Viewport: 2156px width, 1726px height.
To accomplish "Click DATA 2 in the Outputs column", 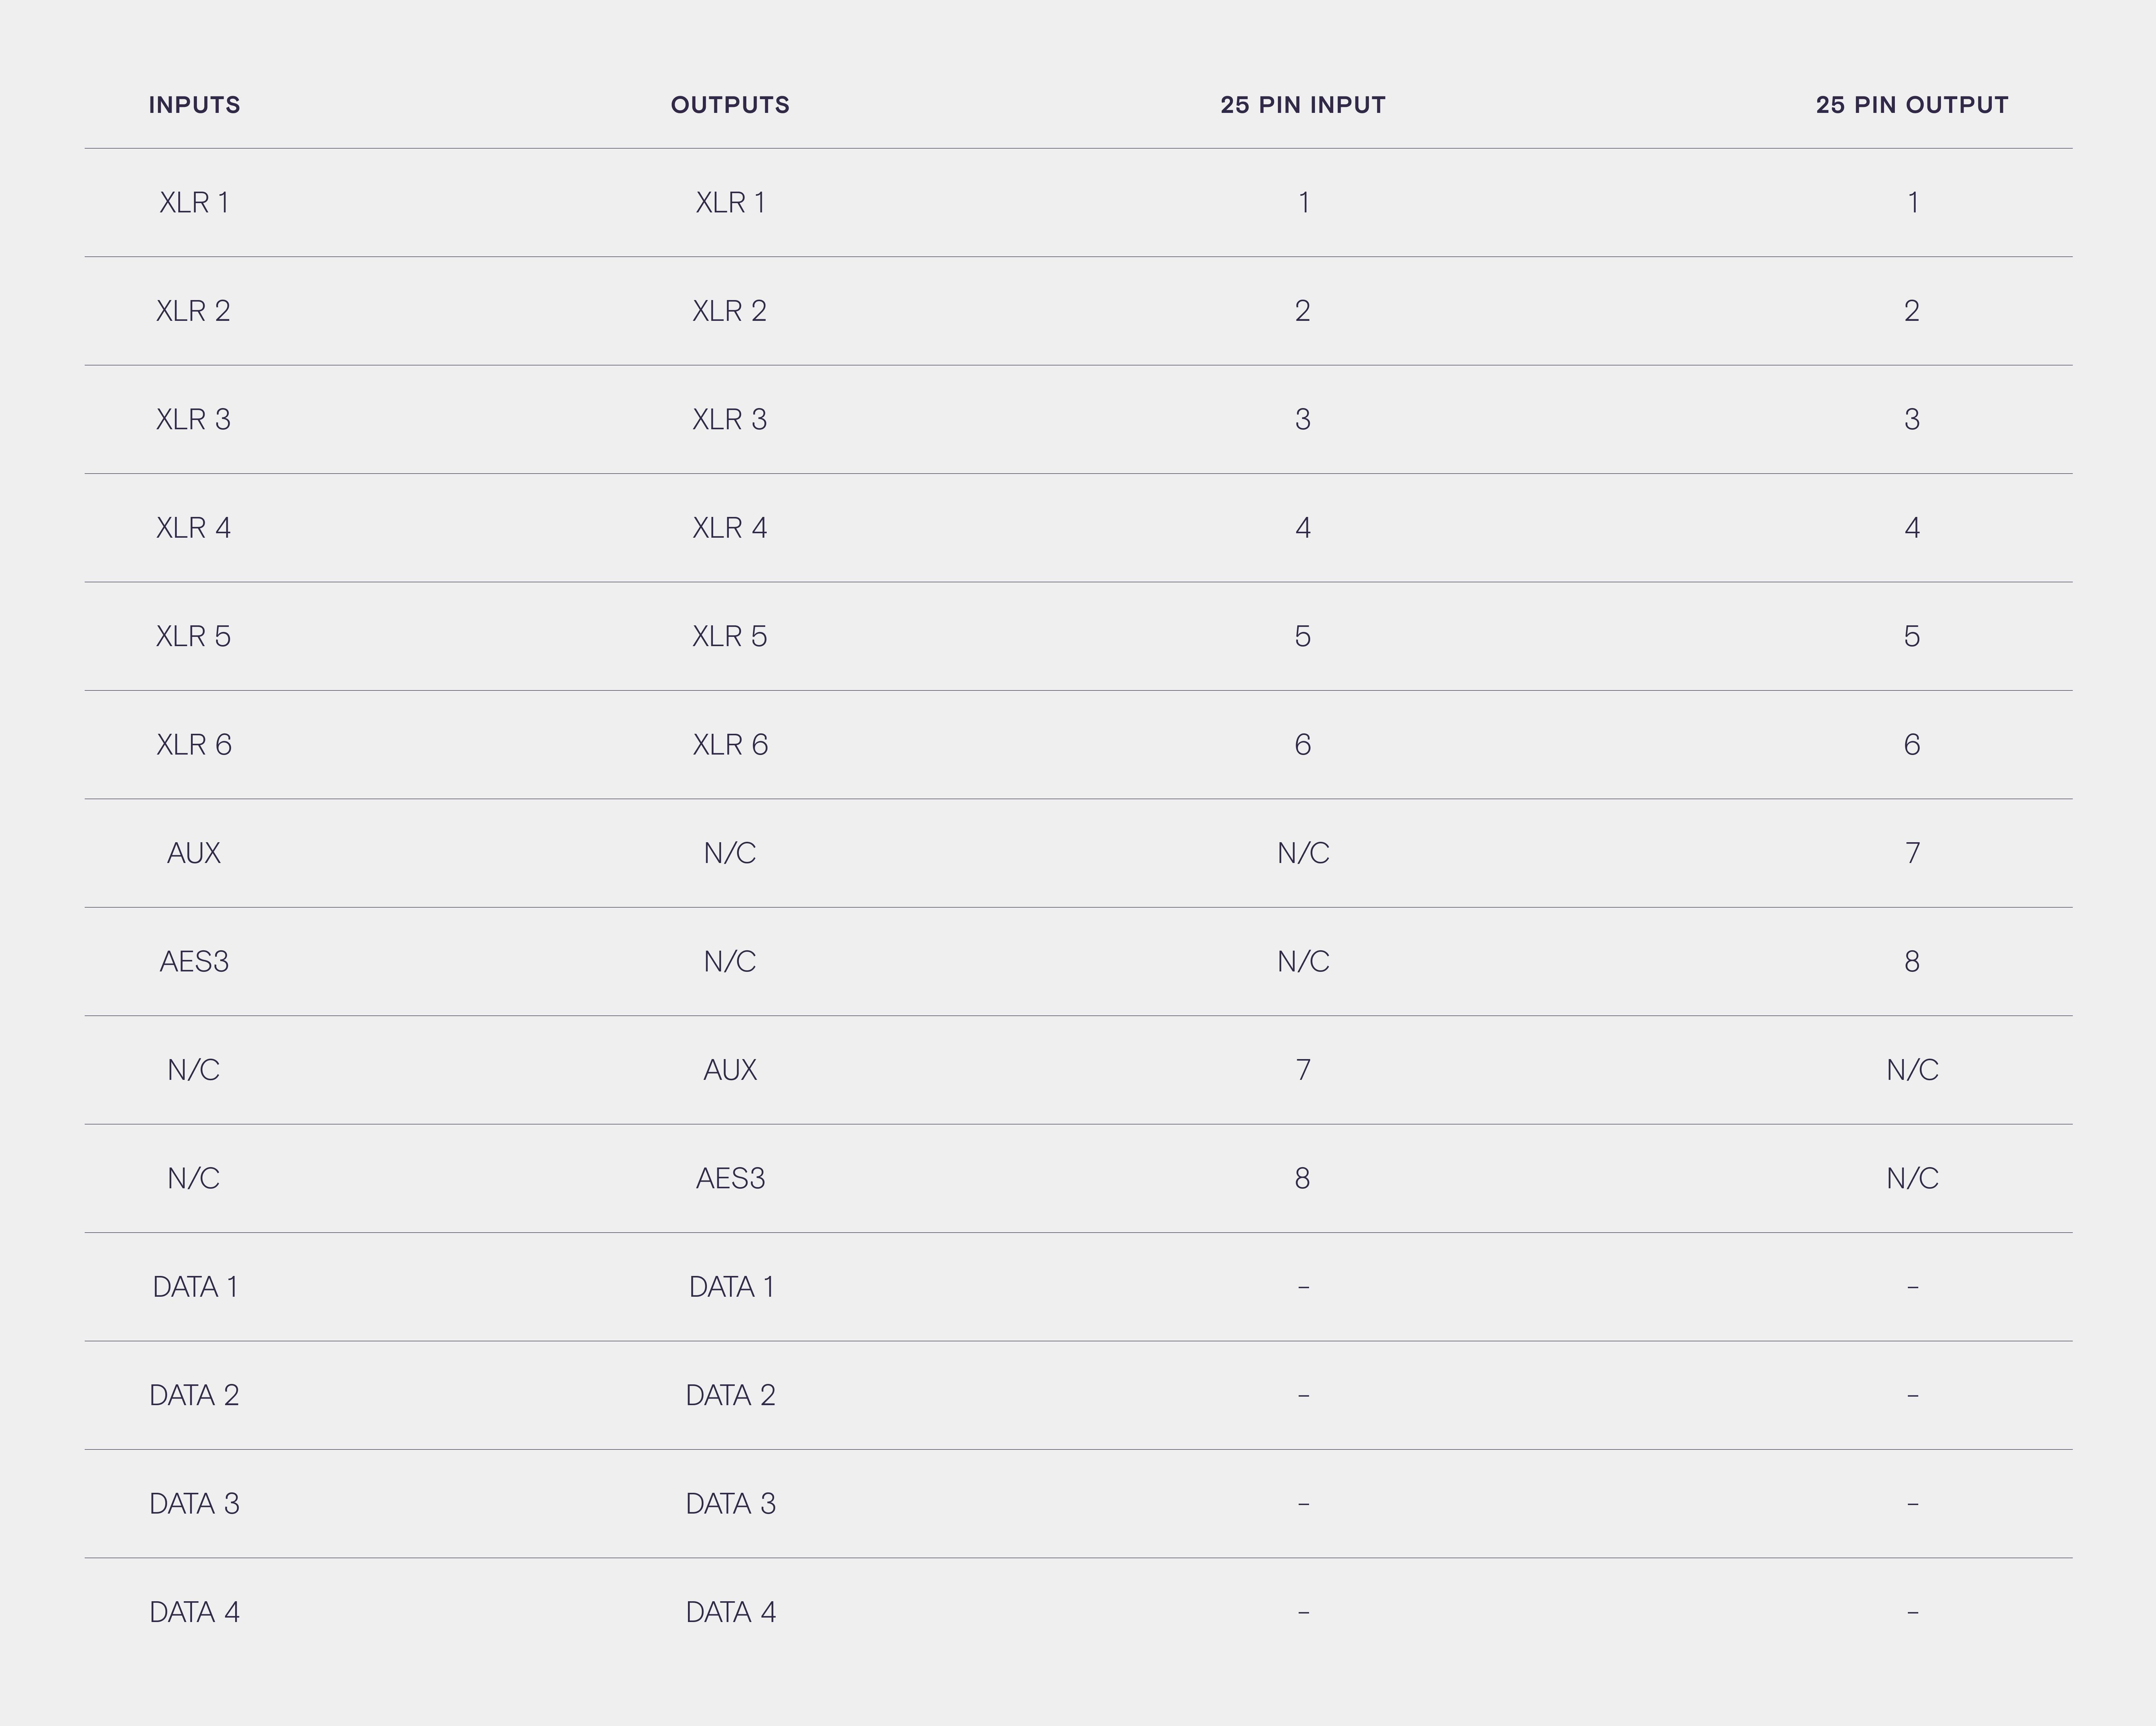I will (730, 1395).
